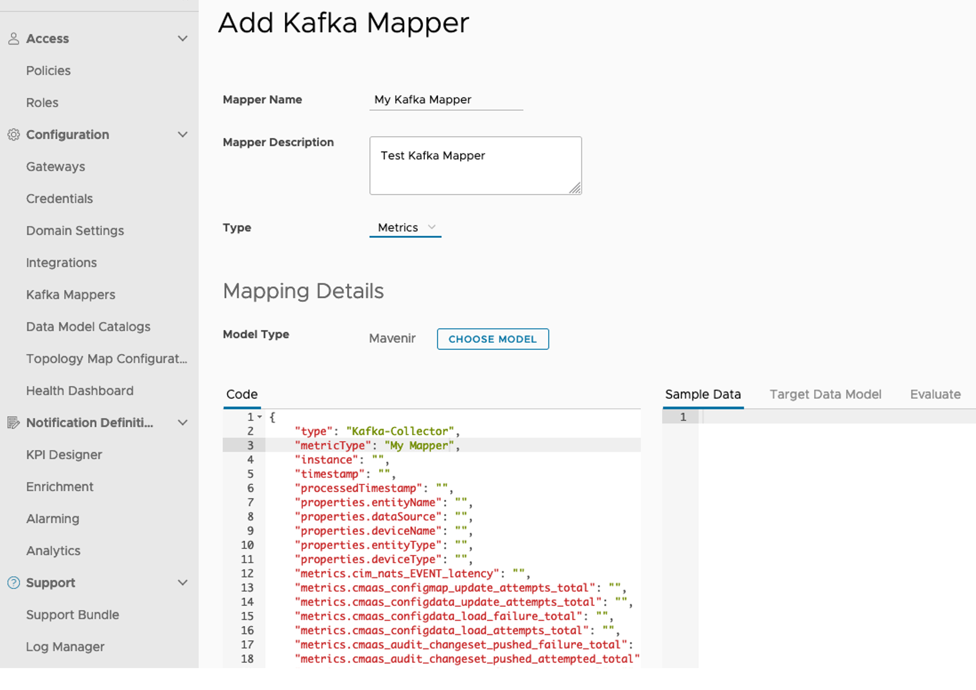This screenshot has width=976, height=690.
Task: Click the Configuration gear icon
Action: coord(13,135)
